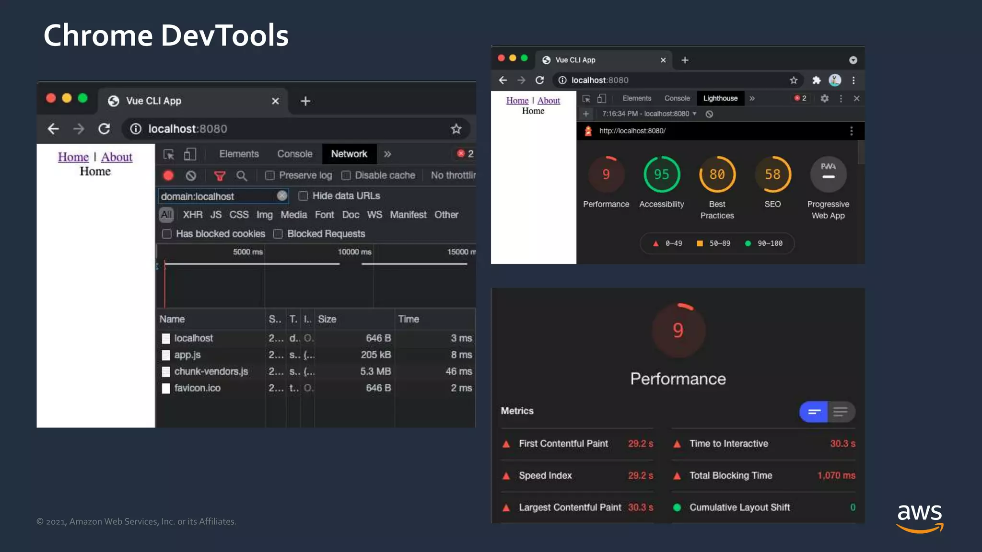Check the Hide data URLs option

point(303,195)
